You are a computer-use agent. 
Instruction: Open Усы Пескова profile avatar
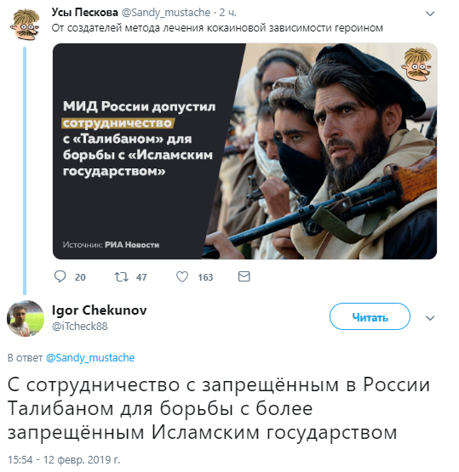tap(25, 25)
